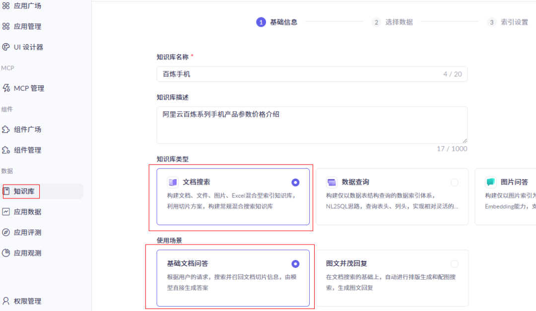Open 应用评测 menu entry

[28, 233]
